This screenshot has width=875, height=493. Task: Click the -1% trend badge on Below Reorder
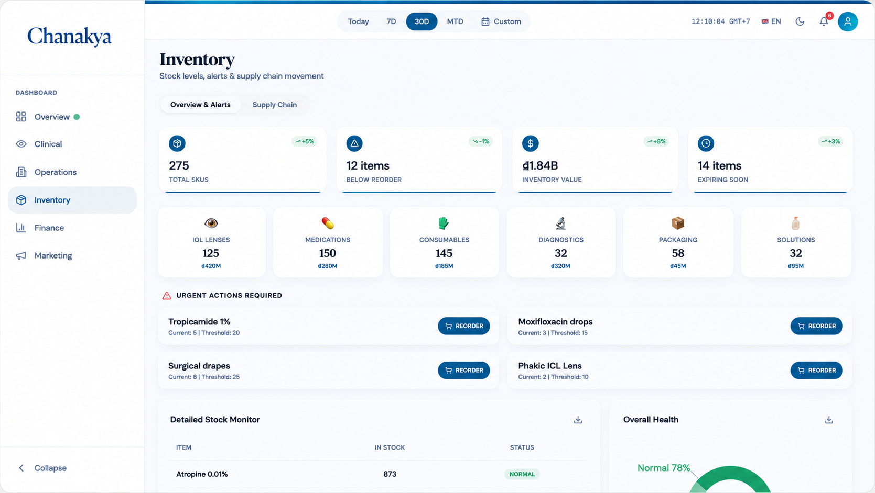(480, 141)
